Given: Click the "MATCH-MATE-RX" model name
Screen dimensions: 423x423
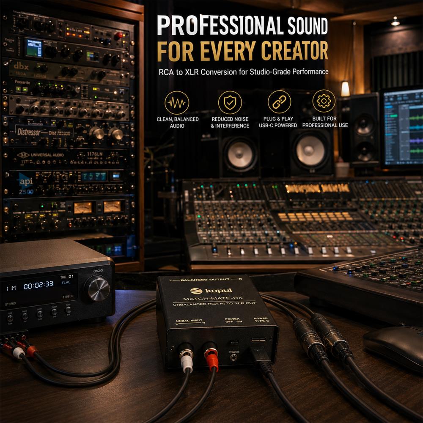Looking at the screenshot, I should click(x=213, y=298).
